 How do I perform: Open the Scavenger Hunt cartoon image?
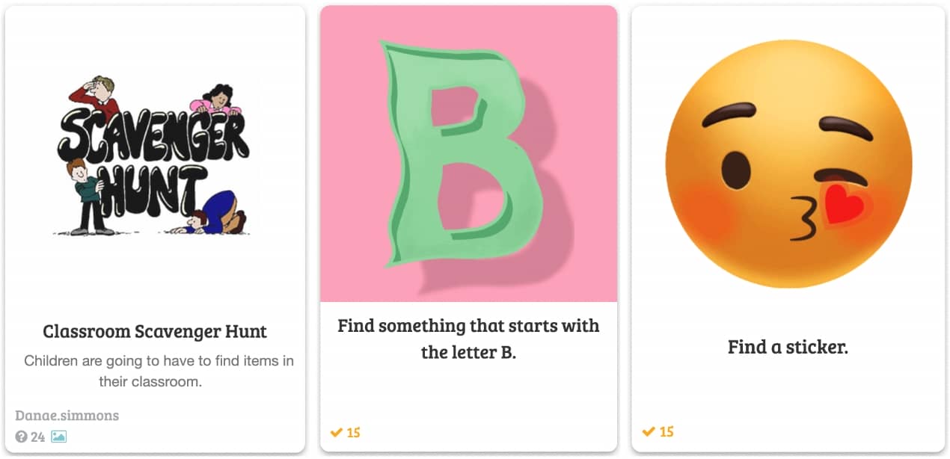coord(155,158)
